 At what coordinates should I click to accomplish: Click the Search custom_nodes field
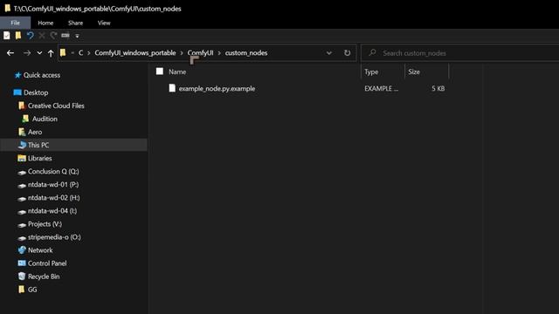pos(460,53)
